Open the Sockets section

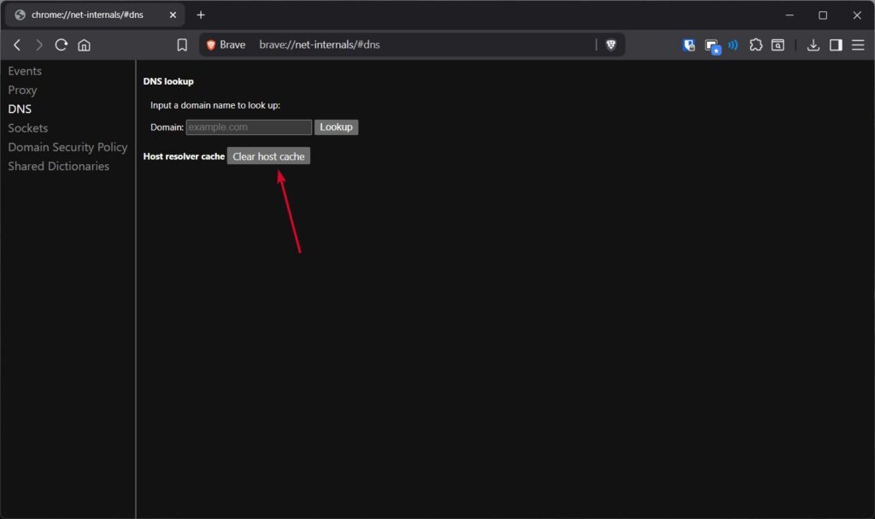27,127
